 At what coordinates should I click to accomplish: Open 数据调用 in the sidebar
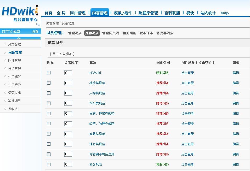[14, 101]
